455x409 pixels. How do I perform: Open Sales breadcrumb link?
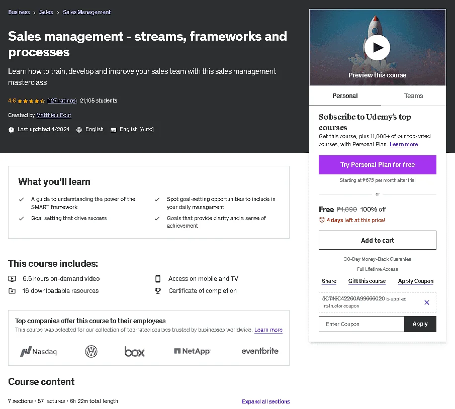pos(46,12)
